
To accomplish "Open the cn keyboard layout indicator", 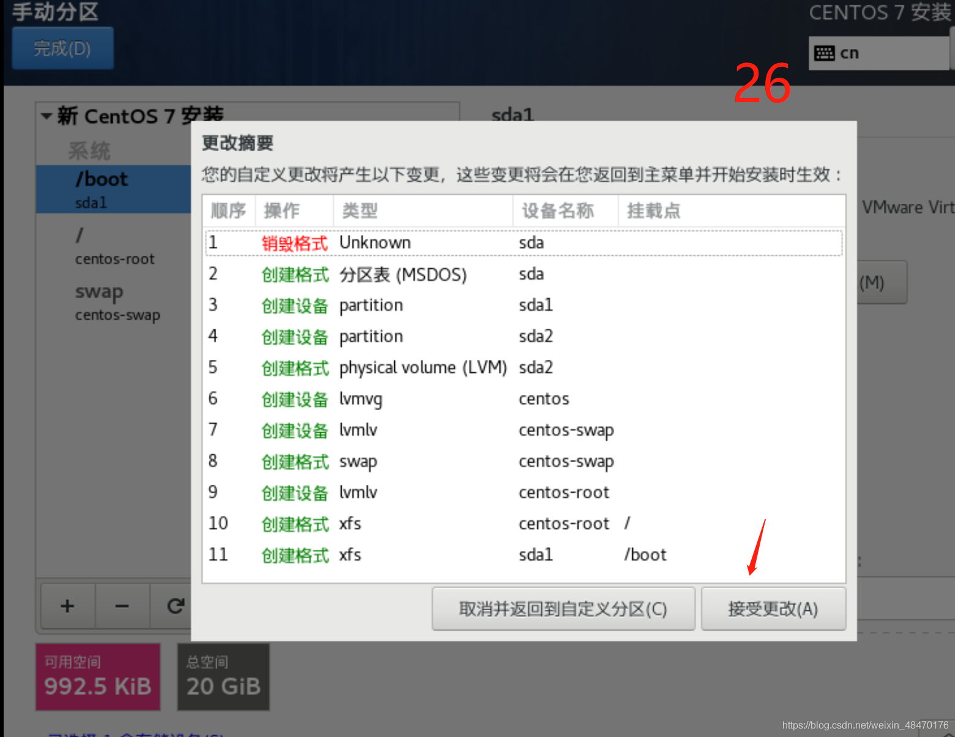I will click(880, 53).
